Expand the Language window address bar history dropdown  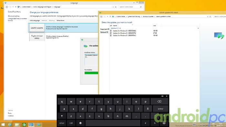(x=113, y=7)
